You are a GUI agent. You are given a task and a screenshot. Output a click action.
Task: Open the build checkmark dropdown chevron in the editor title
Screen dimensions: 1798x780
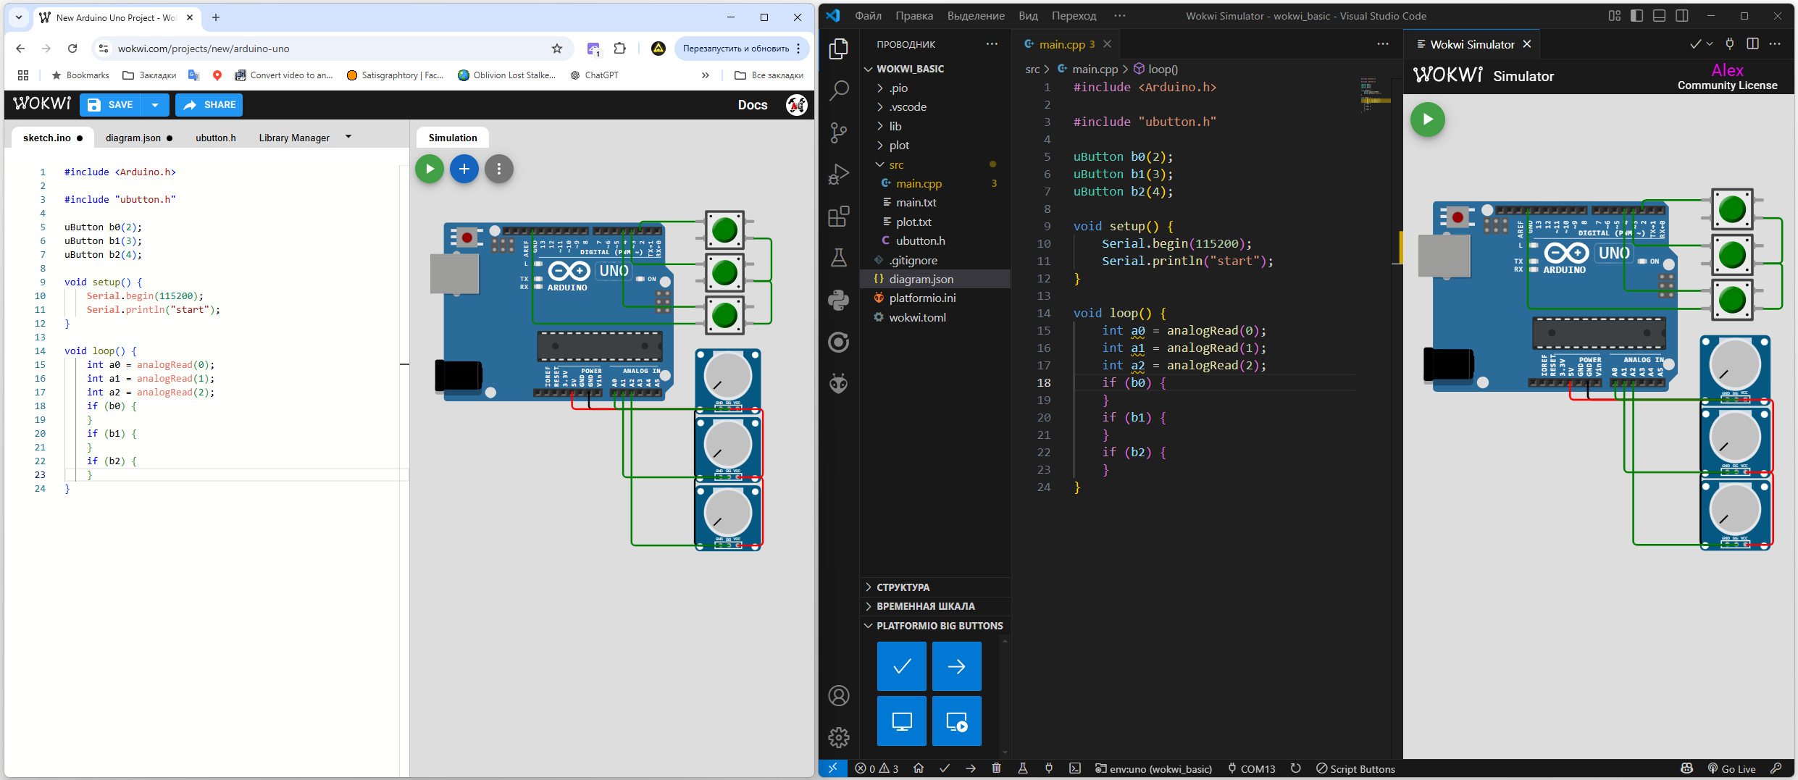coord(1710,44)
